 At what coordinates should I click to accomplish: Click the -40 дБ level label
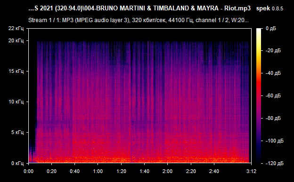point(273,73)
